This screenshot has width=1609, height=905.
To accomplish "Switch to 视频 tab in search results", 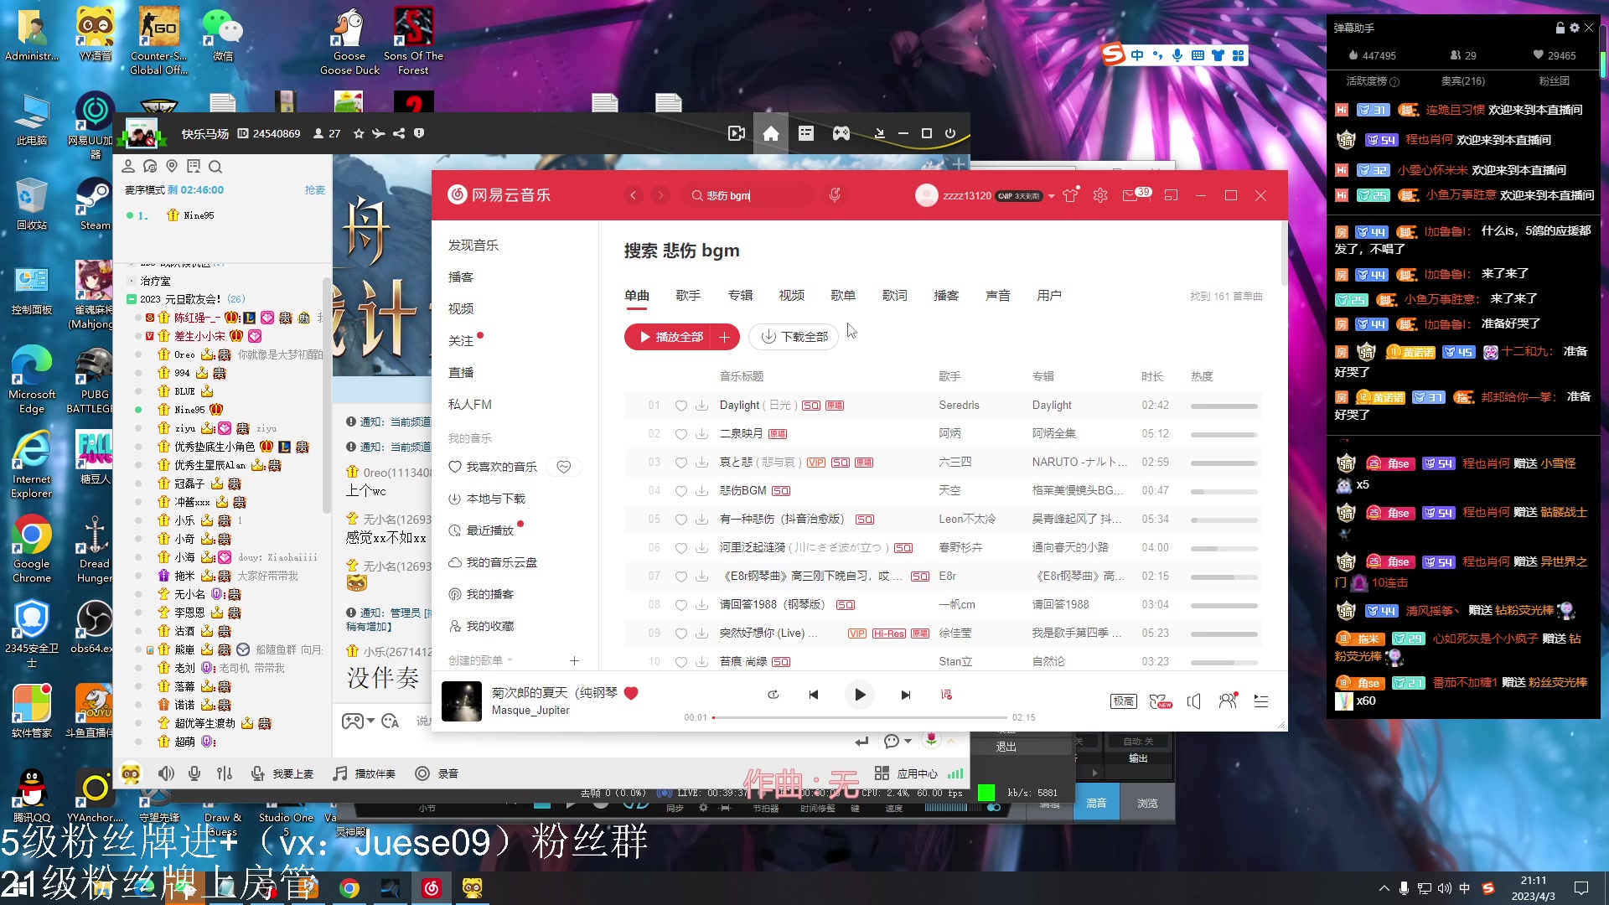I will pos(792,296).
